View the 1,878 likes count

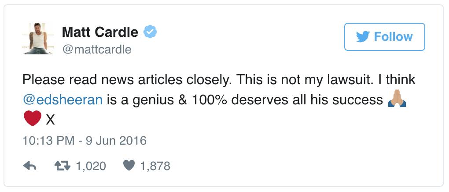click(x=155, y=166)
